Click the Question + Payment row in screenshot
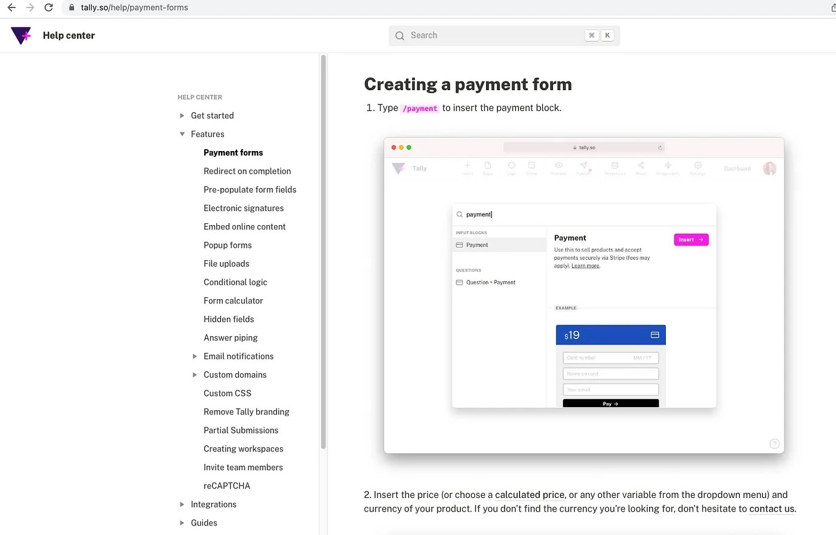The height and width of the screenshot is (535, 836). (x=499, y=282)
